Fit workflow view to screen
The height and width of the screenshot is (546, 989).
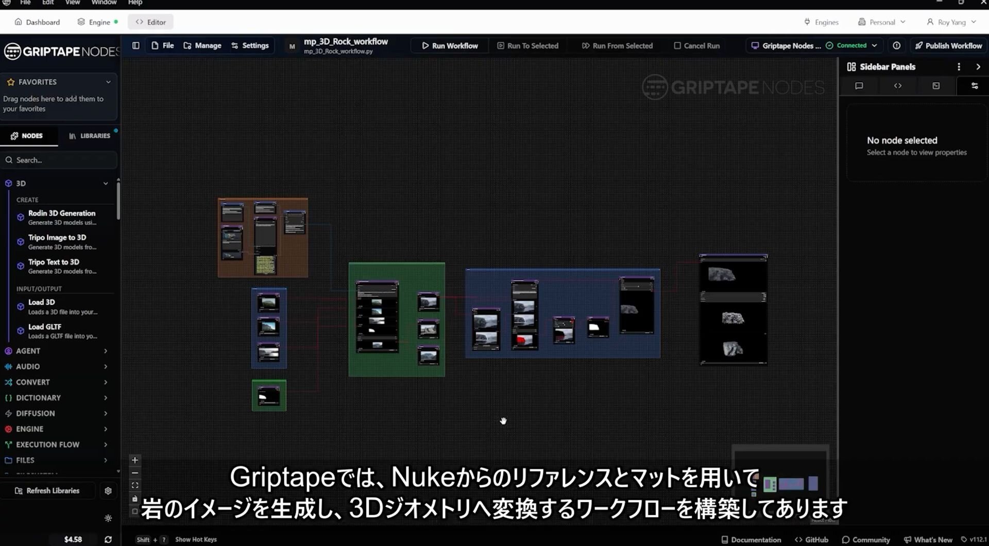coord(135,485)
